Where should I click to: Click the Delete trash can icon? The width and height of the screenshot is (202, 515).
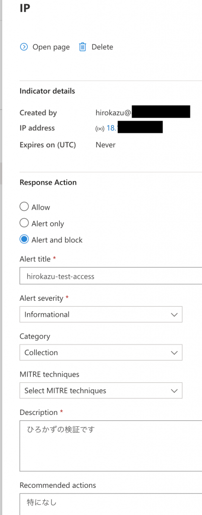coord(82,47)
